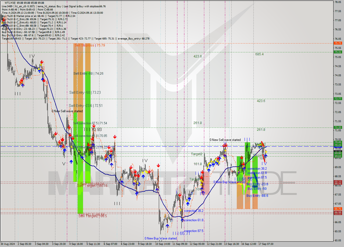Select the '685.4' Fibonacci level label
This screenshot has width=344, height=247.
[x=259, y=54]
